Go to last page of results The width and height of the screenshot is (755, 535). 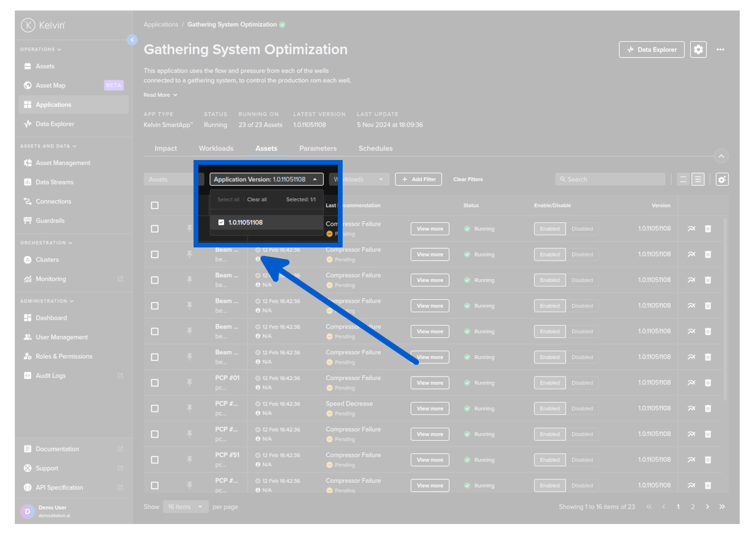pyautogui.click(x=722, y=507)
